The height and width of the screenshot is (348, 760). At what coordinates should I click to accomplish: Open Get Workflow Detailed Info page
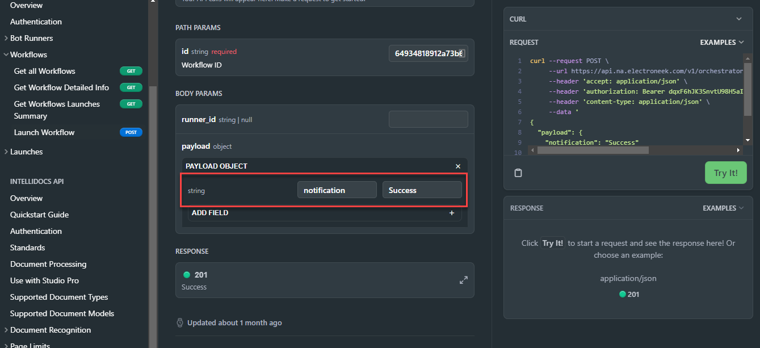(61, 87)
